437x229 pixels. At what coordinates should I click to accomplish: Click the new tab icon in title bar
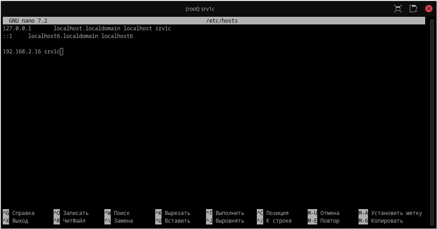click(x=413, y=9)
